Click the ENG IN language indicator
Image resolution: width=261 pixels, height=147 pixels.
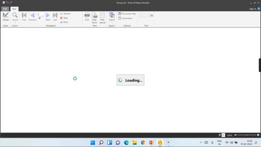click(x=219, y=143)
